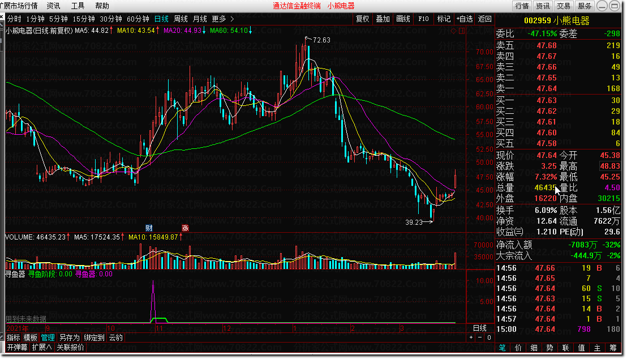Zoom in chart with + button

click(471, 337)
